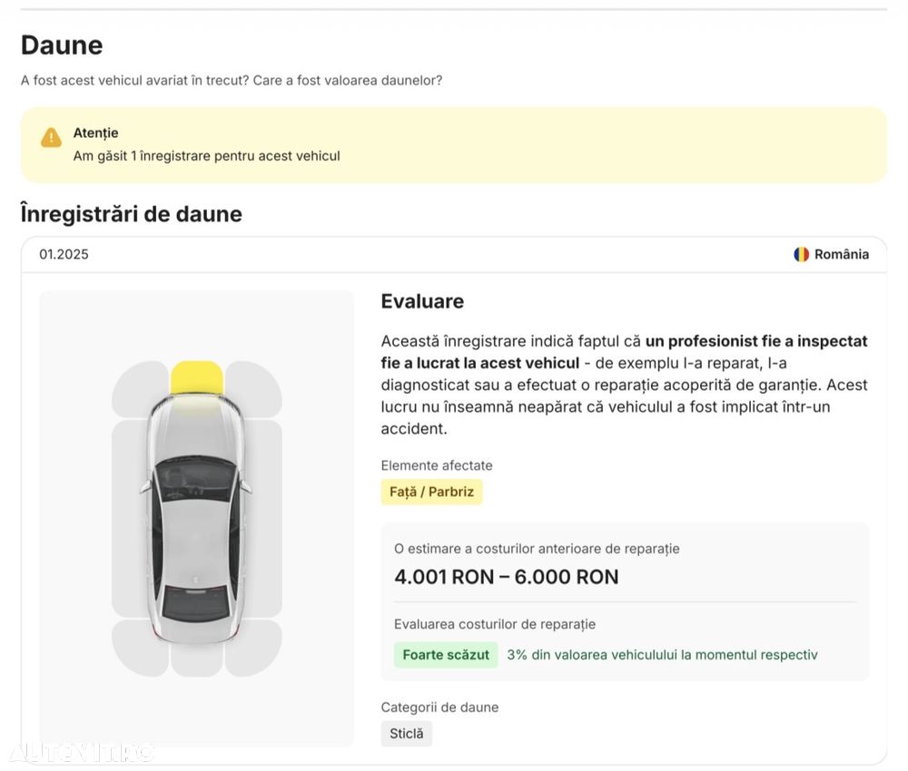Click the 'Evaluare' heading
The width and height of the screenshot is (908, 771).
point(422,301)
